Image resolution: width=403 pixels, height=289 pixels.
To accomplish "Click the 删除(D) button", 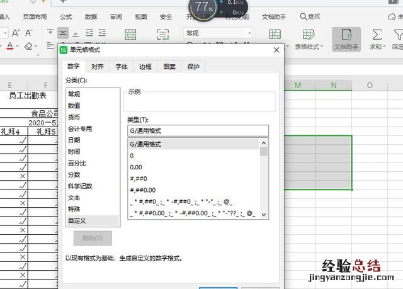I will click(93, 238).
